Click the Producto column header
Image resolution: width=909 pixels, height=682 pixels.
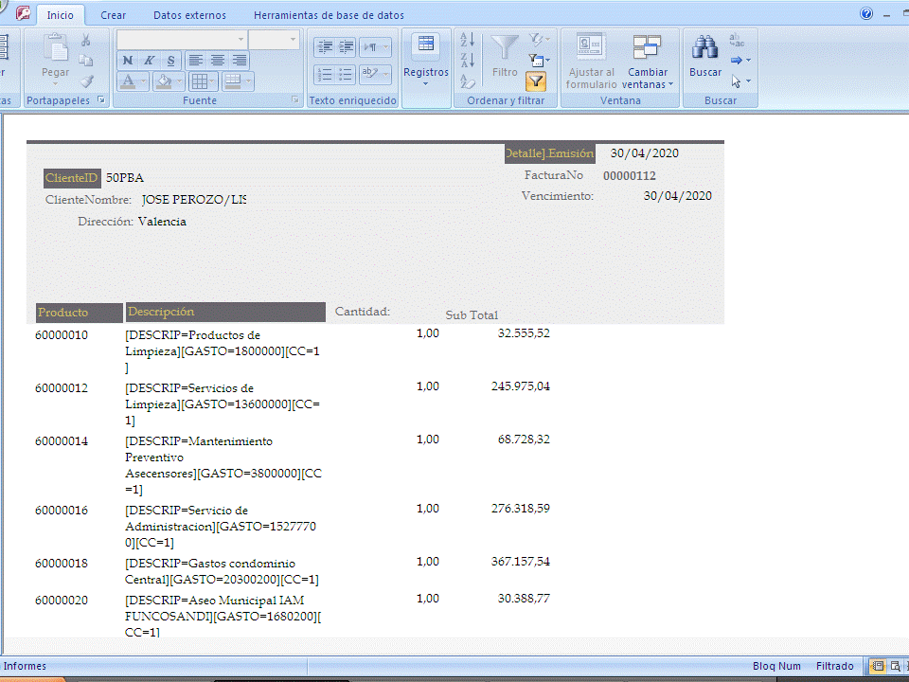[80, 313]
